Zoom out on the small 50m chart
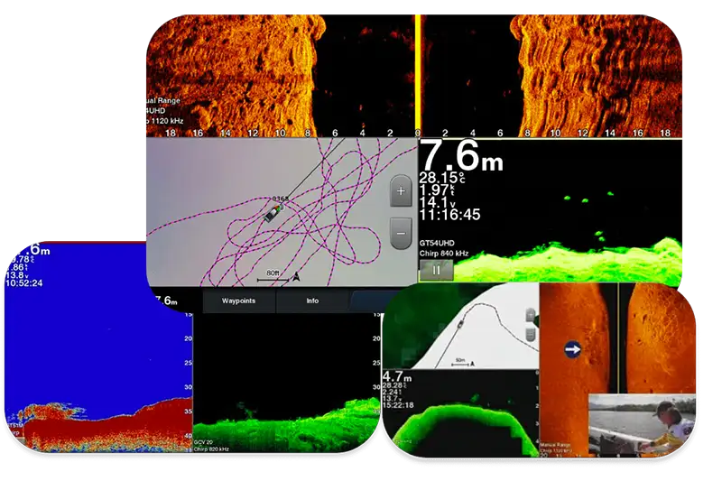 [x=531, y=335]
